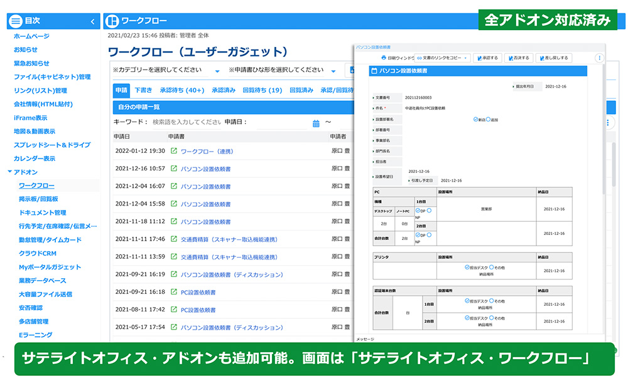This screenshot has height=381, width=628.
Task: Open the external-link icon for 2021-11-11 17:46 row
Action: click(174, 239)
